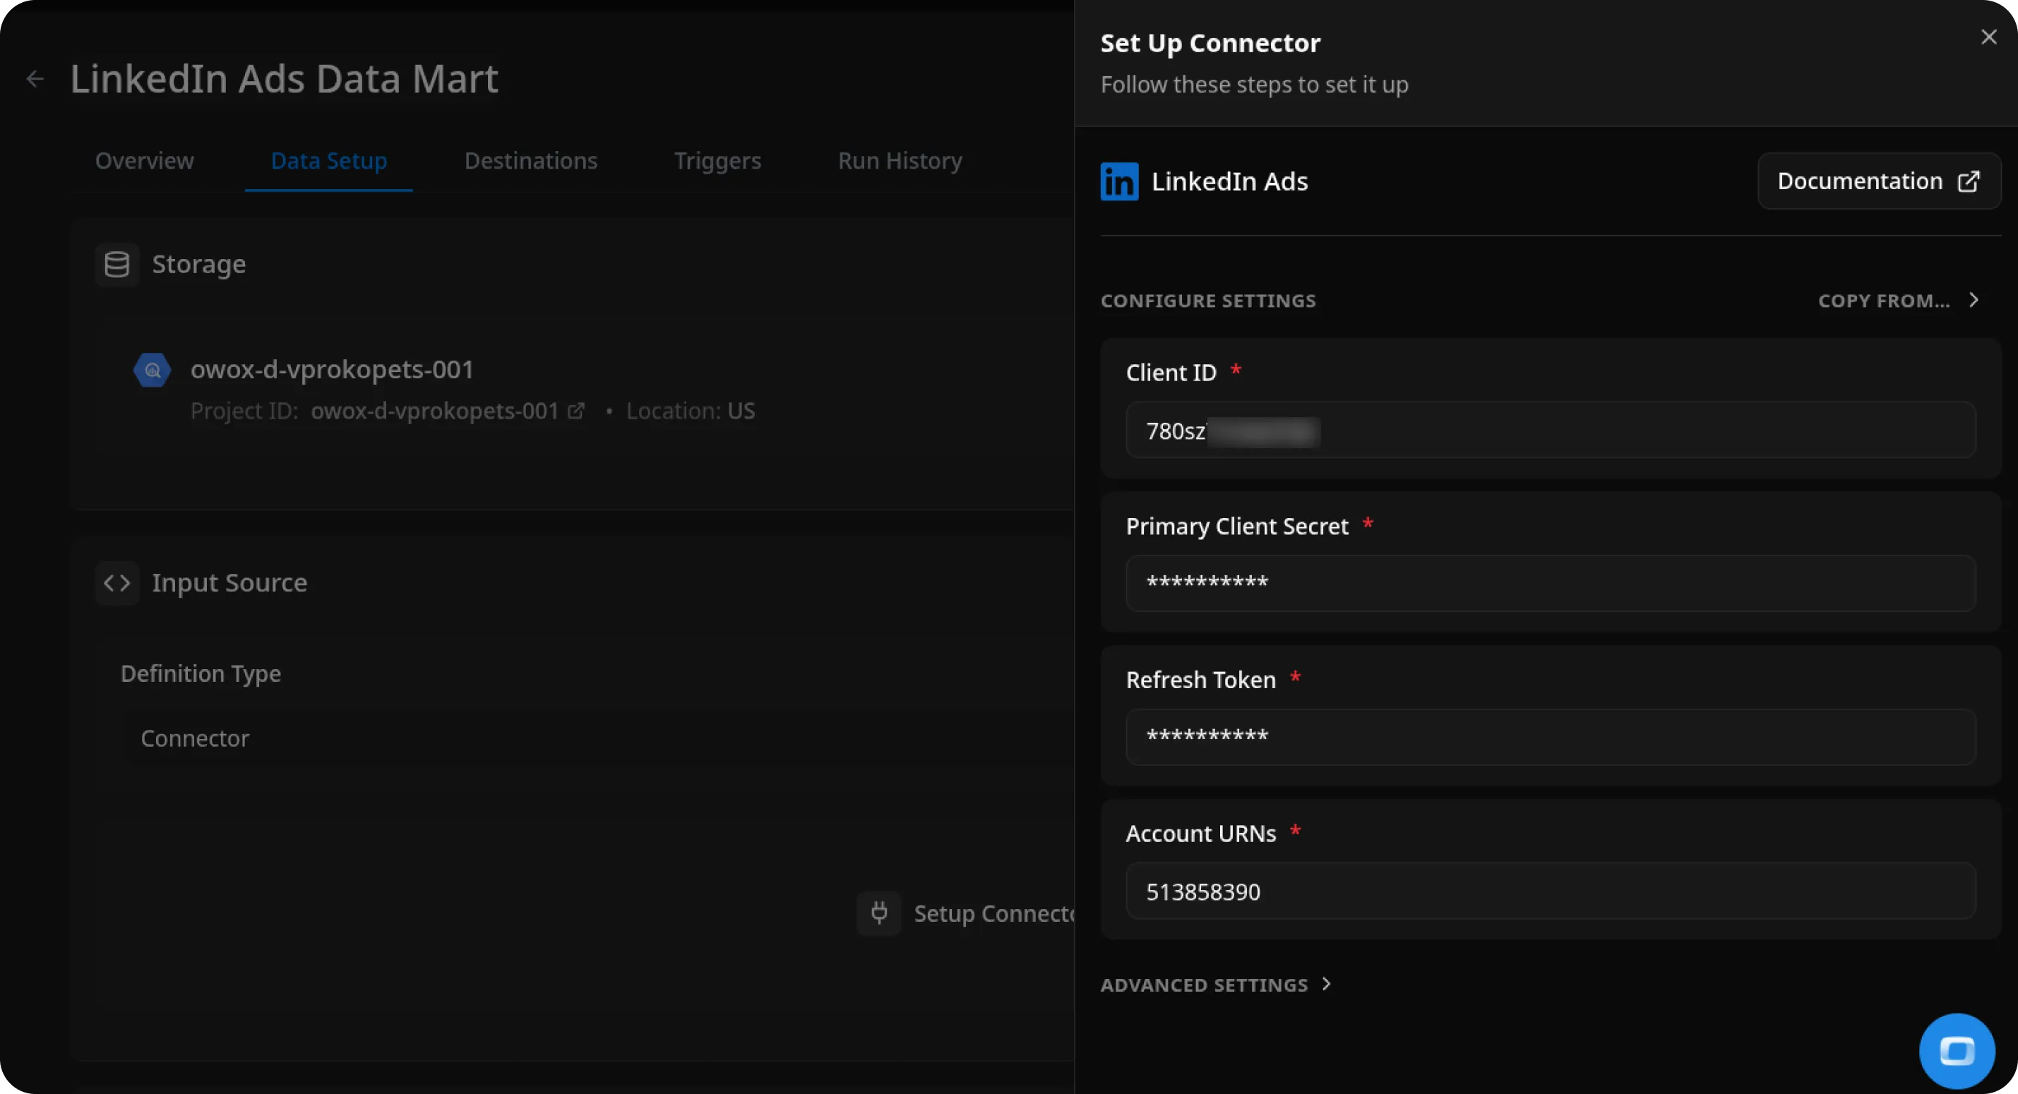Open the blue chat support widget
Viewport: 2018px width, 1094px height.
[x=1956, y=1051]
